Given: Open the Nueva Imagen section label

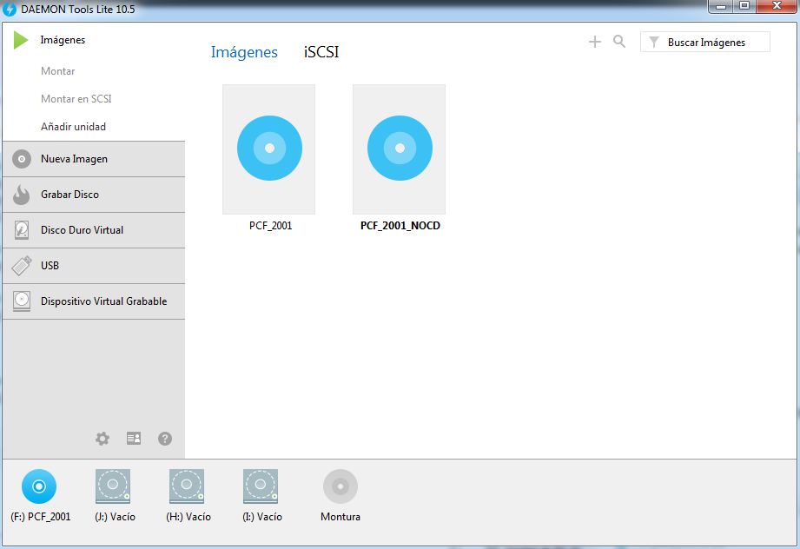Looking at the screenshot, I should click(74, 159).
